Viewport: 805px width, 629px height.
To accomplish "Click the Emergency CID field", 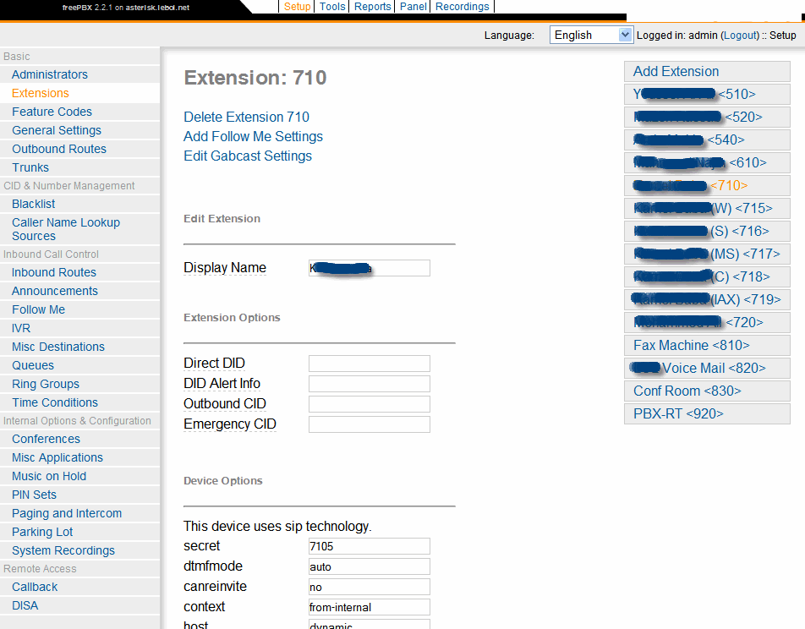I will 370,424.
